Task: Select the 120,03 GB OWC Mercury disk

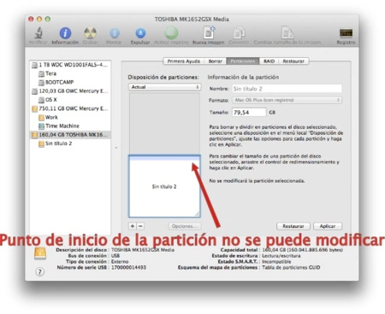Action: pos(70,91)
